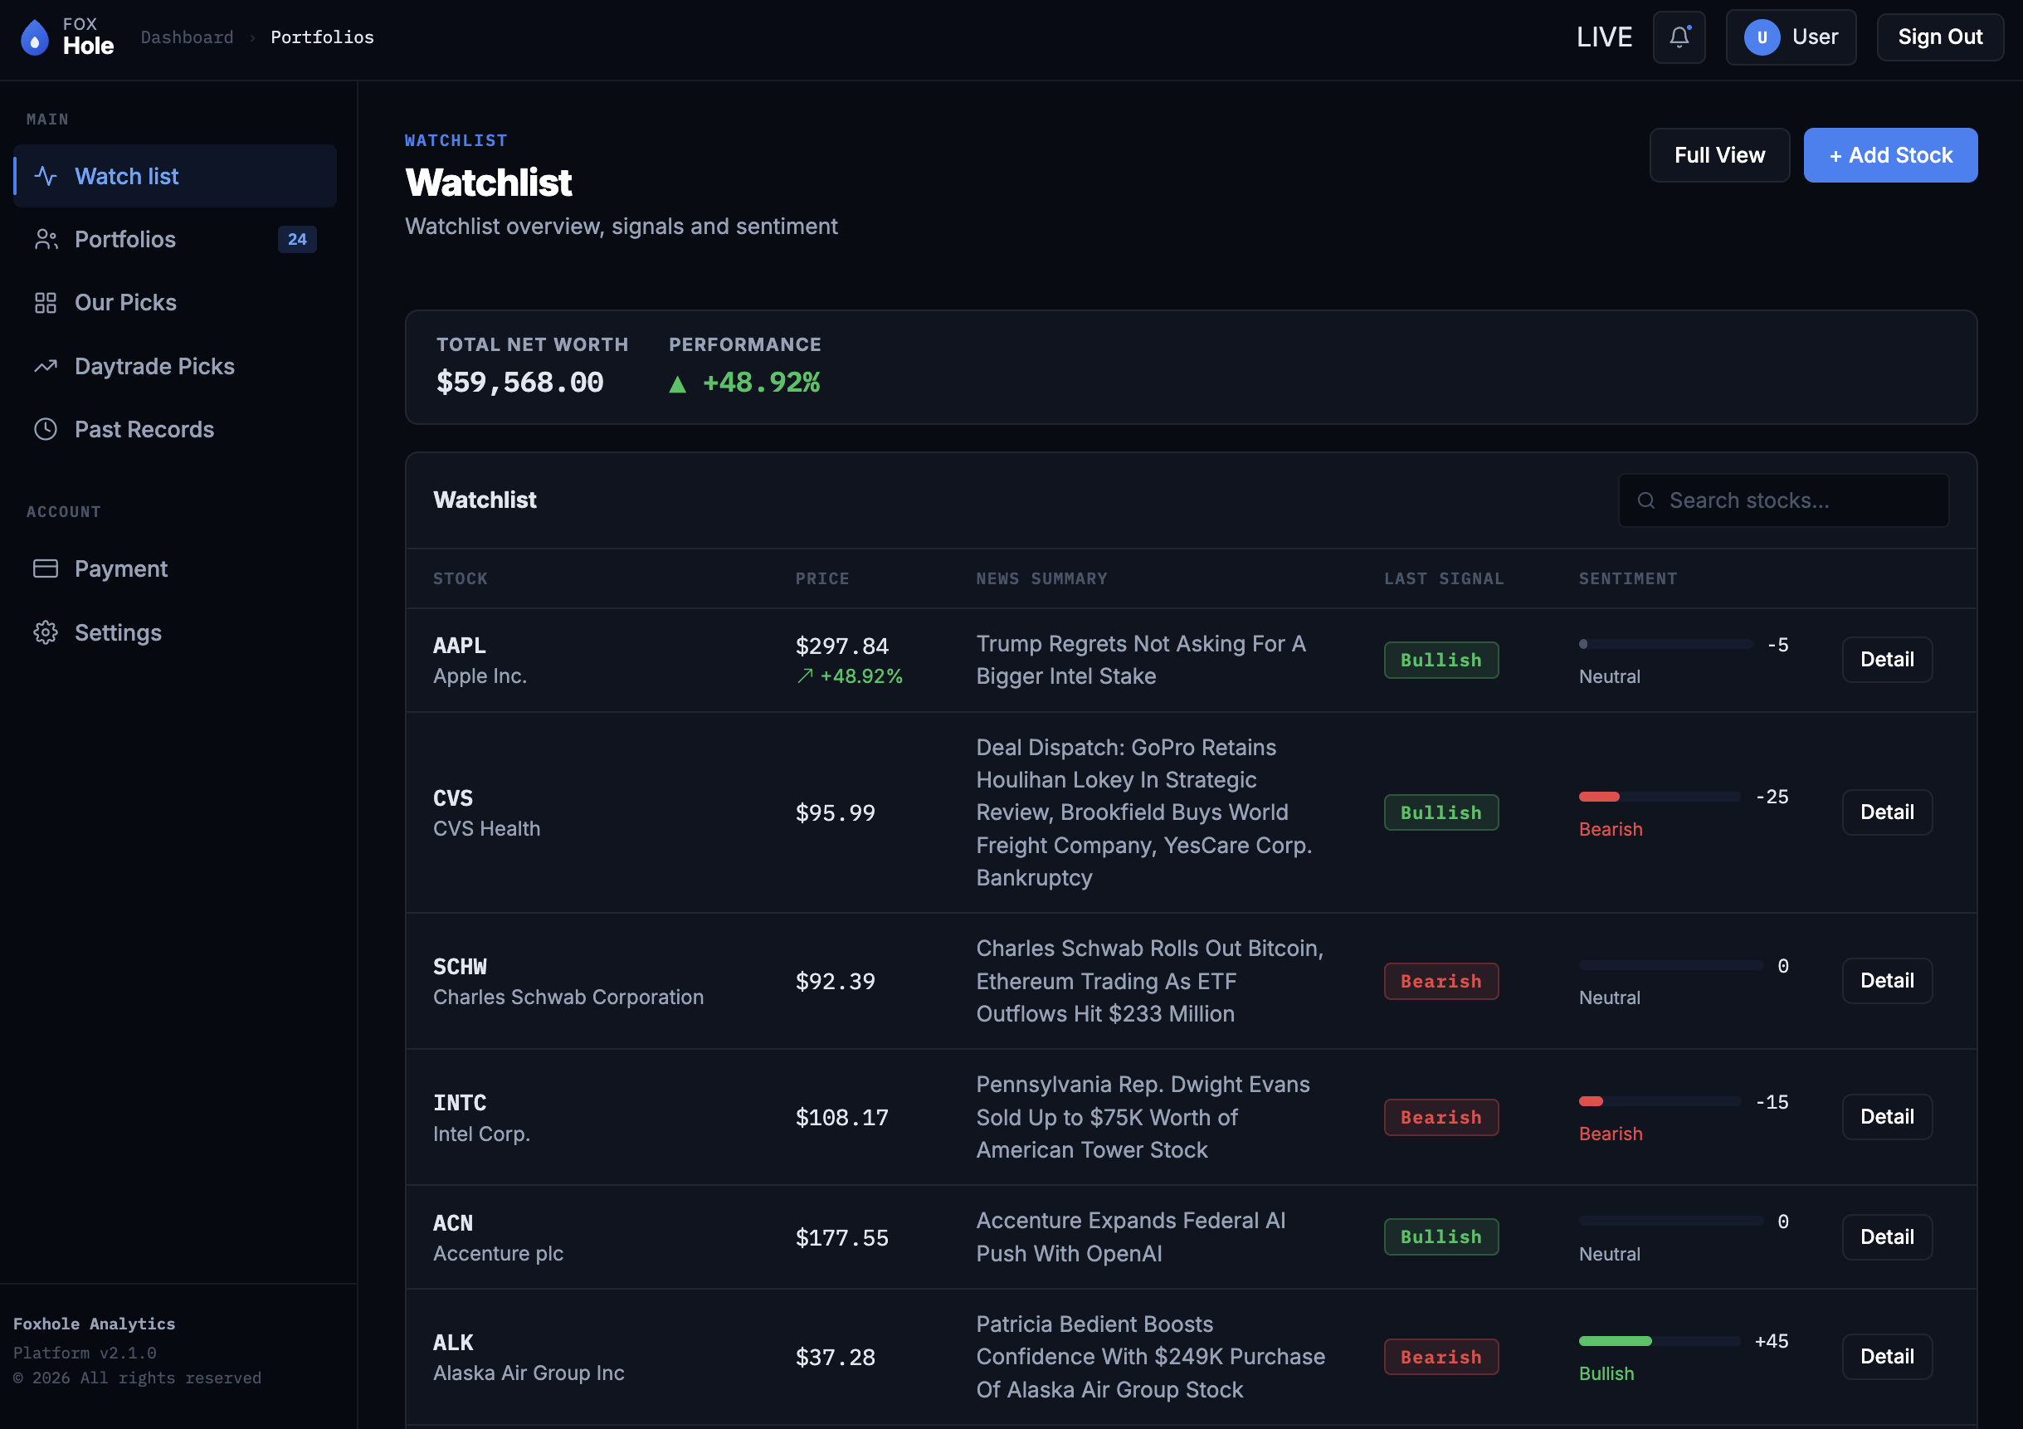The image size is (2023, 1429).
Task: Click INTC red sentiment bar -15
Action: 1660,1101
